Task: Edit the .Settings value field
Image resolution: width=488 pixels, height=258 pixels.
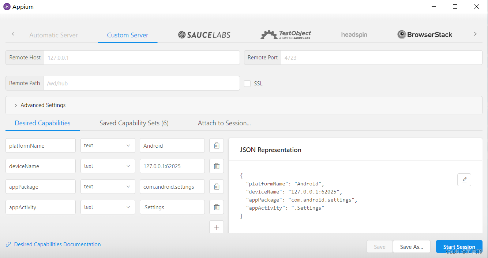Action: pos(172,207)
